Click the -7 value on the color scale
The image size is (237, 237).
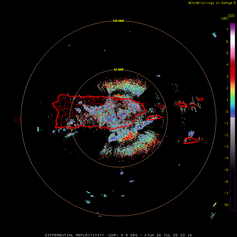pos(226,193)
